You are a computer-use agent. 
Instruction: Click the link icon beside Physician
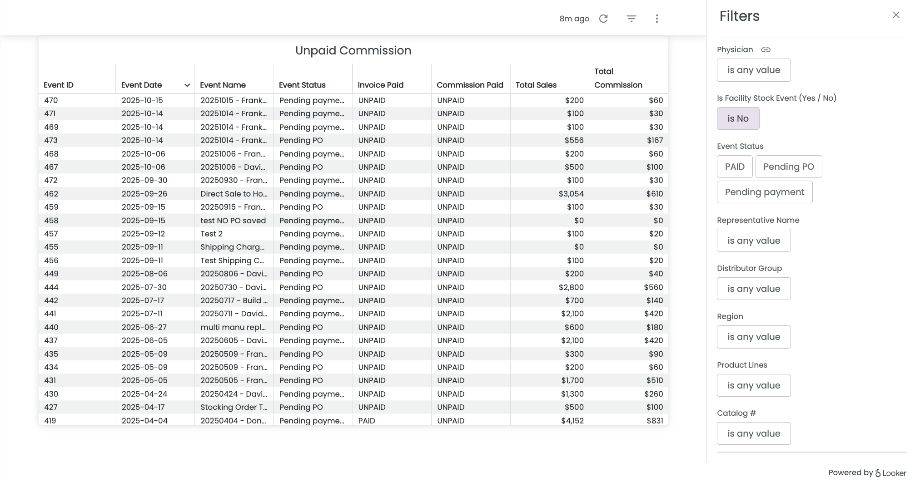(x=766, y=50)
